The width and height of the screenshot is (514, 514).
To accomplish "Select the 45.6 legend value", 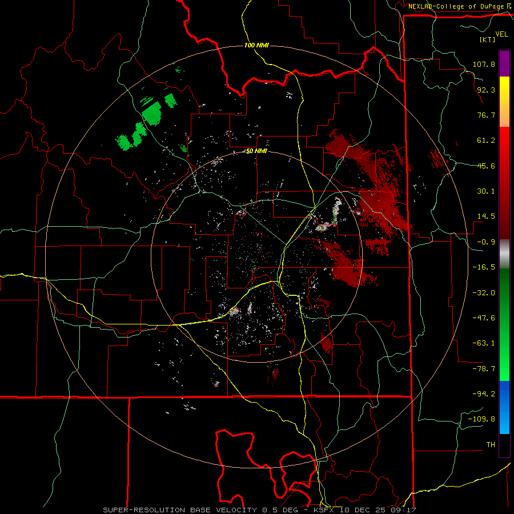I will pyautogui.click(x=486, y=166).
